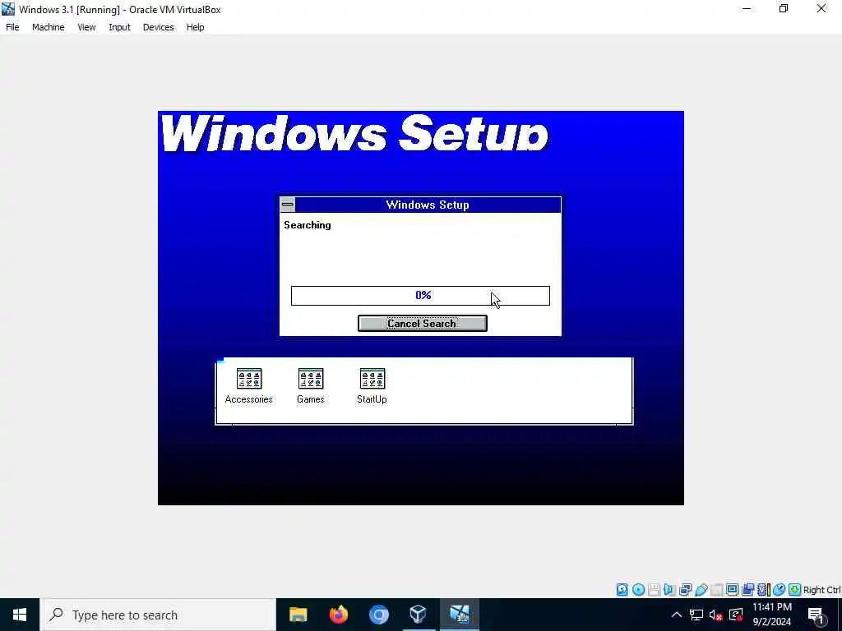Close the VirtualBox VM window

(x=821, y=8)
